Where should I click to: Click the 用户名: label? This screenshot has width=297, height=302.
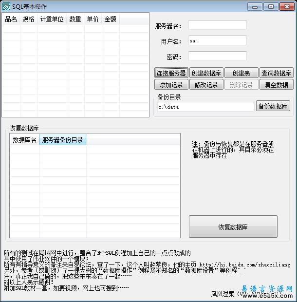(171, 41)
